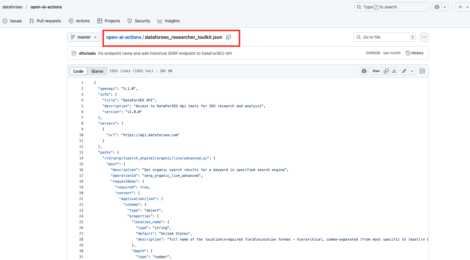Ask Copilot about this file icon
Image resolution: width=470 pixels, height=260 pixels.
click(364, 71)
